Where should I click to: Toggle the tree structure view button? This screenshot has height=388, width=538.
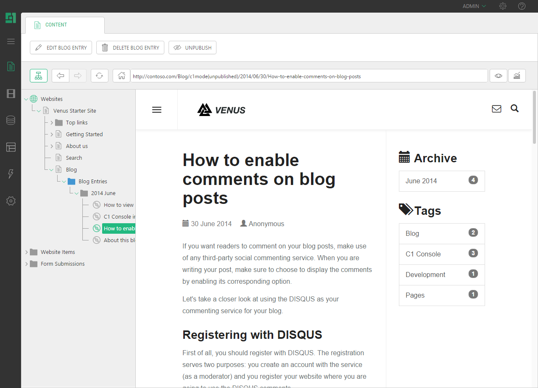click(39, 76)
